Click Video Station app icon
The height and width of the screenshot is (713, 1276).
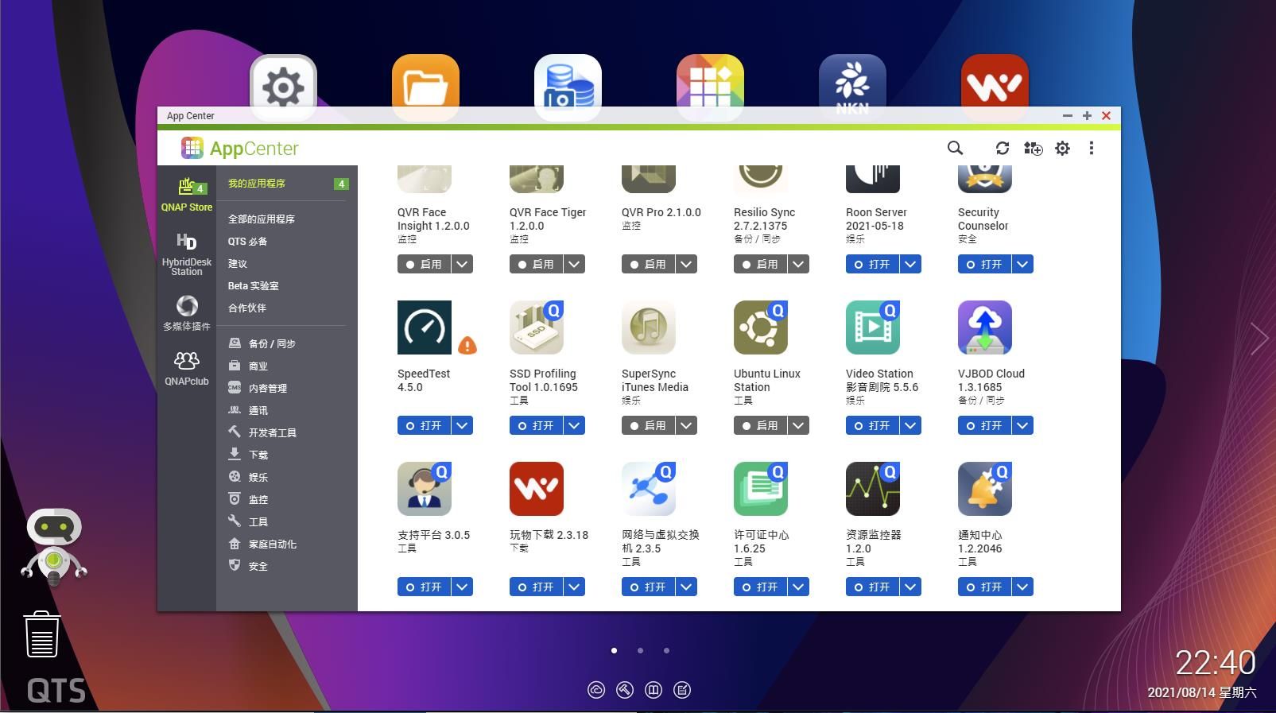point(873,327)
